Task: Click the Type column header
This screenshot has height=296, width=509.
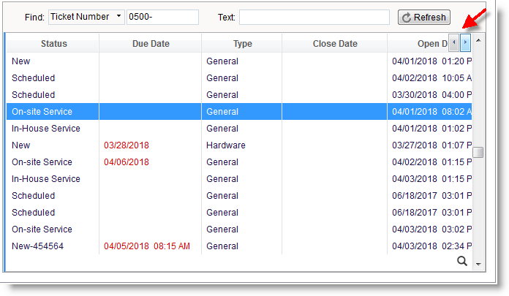Action: [x=242, y=44]
